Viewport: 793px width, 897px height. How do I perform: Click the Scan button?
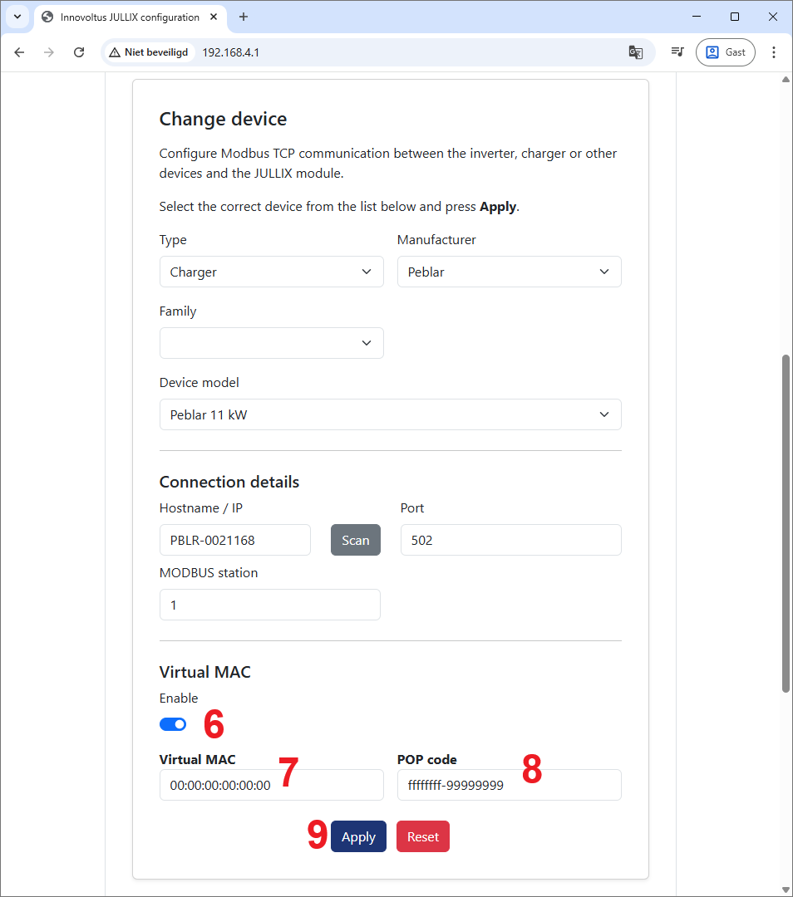[355, 540]
